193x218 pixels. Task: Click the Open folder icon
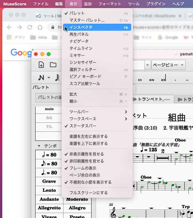coord(53,65)
